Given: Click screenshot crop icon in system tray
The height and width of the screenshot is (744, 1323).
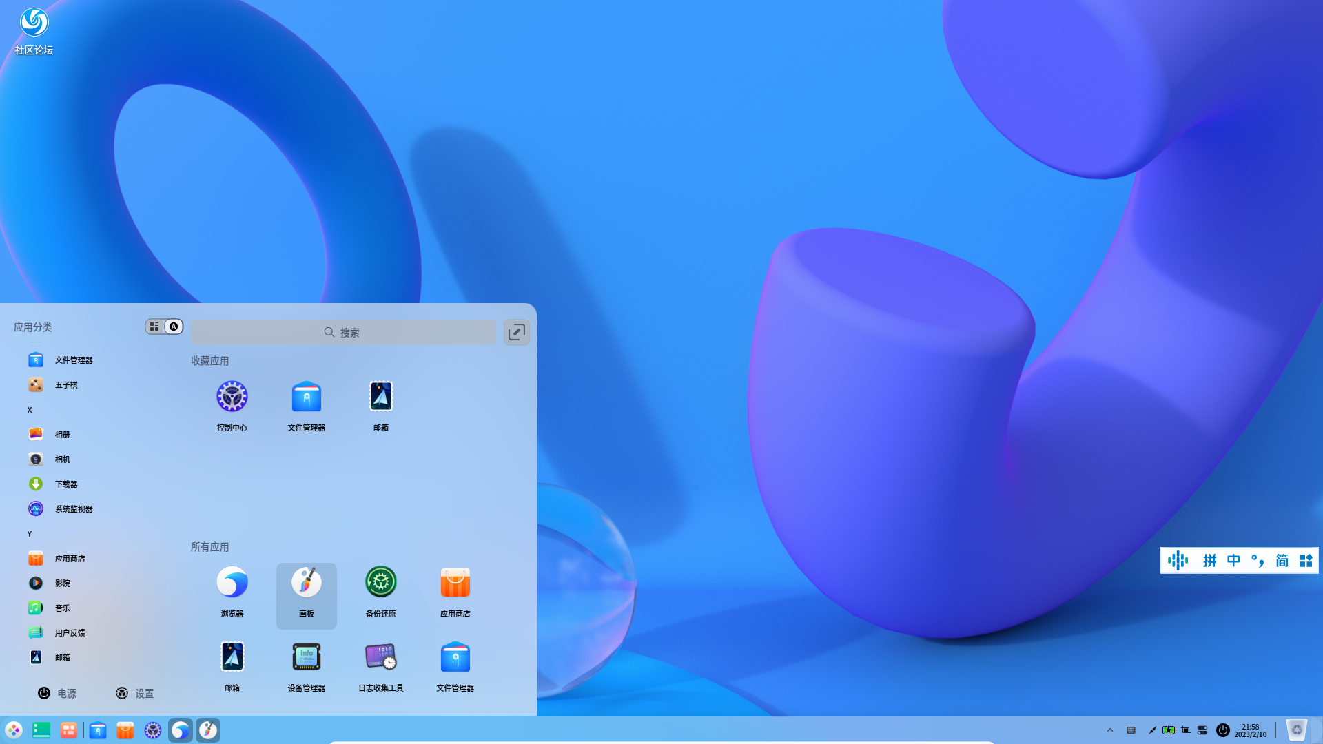Looking at the screenshot, I should tap(1185, 730).
